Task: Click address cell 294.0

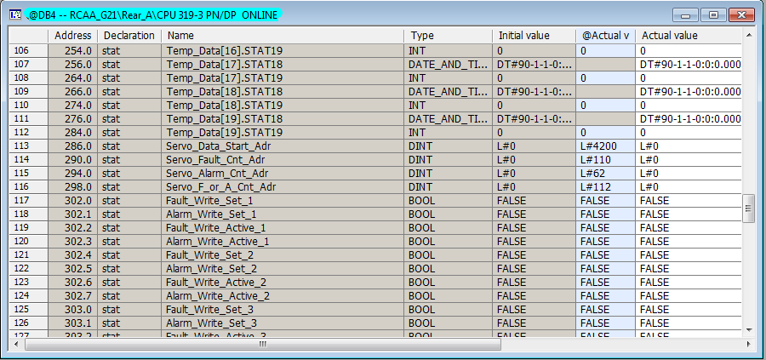Action: tap(73, 174)
